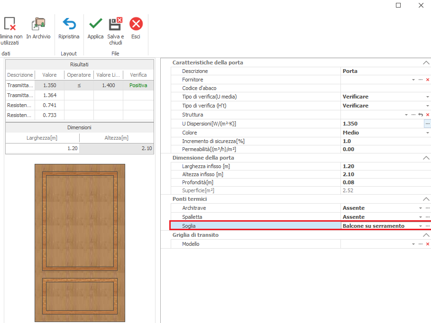Viewport: 431px width, 323px height.
Task: Close the window
Action: point(421,5)
